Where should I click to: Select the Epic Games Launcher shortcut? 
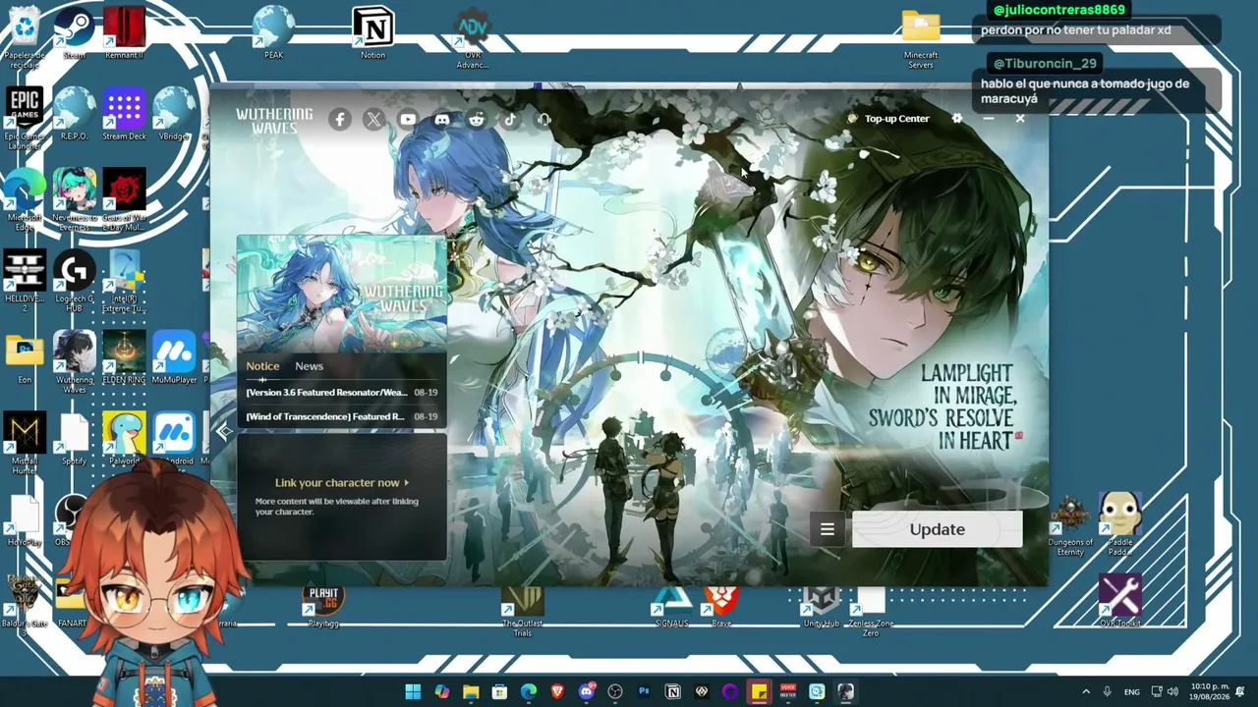pos(25,118)
